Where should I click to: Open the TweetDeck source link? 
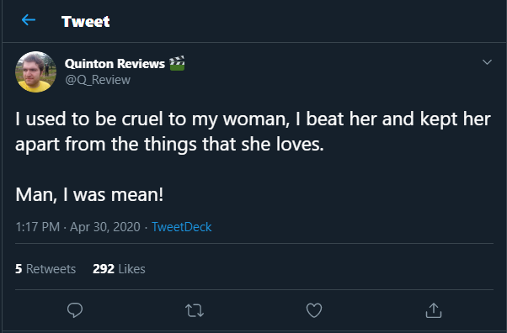(181, 227)
